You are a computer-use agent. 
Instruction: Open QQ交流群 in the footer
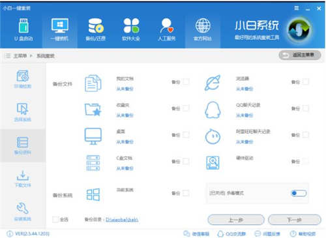pos(231,234)
